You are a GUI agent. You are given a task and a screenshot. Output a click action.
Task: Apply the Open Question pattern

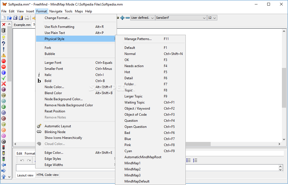(151, 127)
